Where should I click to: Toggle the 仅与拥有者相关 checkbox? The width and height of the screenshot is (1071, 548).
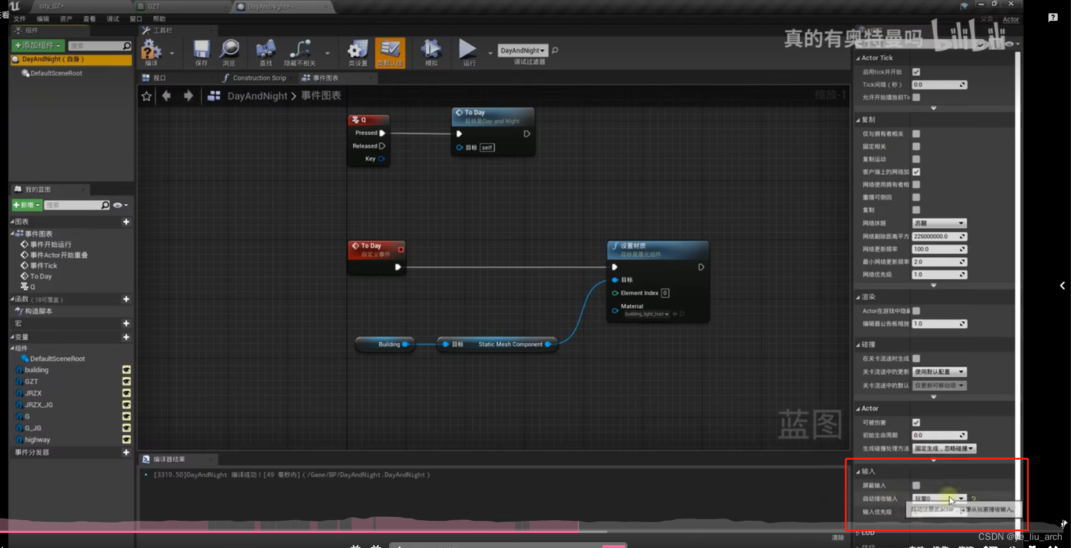click(916, 134)
